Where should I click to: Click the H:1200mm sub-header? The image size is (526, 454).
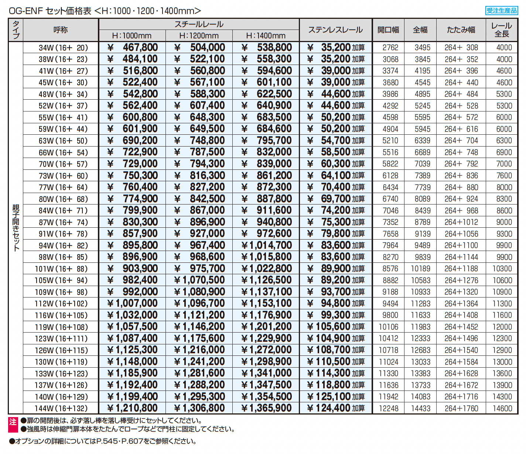(199, 36)
